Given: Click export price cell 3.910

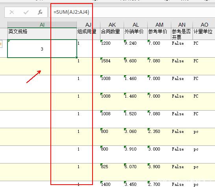Looking at the screenshot, I should click(135, 154).
